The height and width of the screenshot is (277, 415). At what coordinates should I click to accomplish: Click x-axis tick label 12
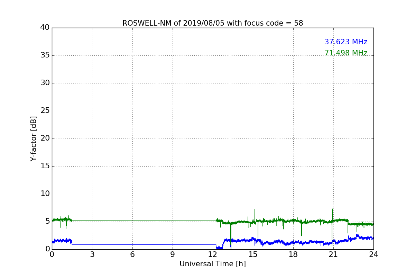pyautogui.click(x=213, y=254)
